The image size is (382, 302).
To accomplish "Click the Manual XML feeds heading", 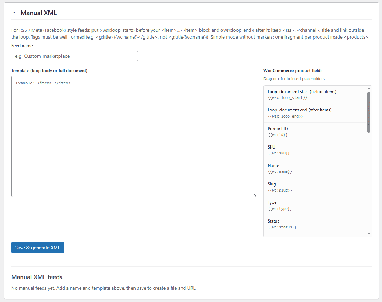I will pyautogui.click(x=37, y=277).
